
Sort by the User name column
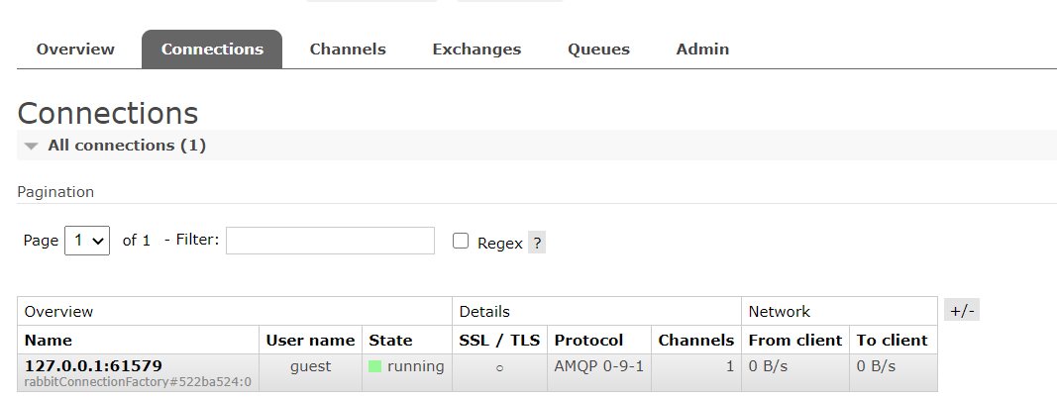click(310, 341)
